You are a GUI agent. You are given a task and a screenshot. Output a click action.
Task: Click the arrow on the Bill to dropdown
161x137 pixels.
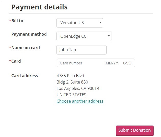(x=101, y=23)
